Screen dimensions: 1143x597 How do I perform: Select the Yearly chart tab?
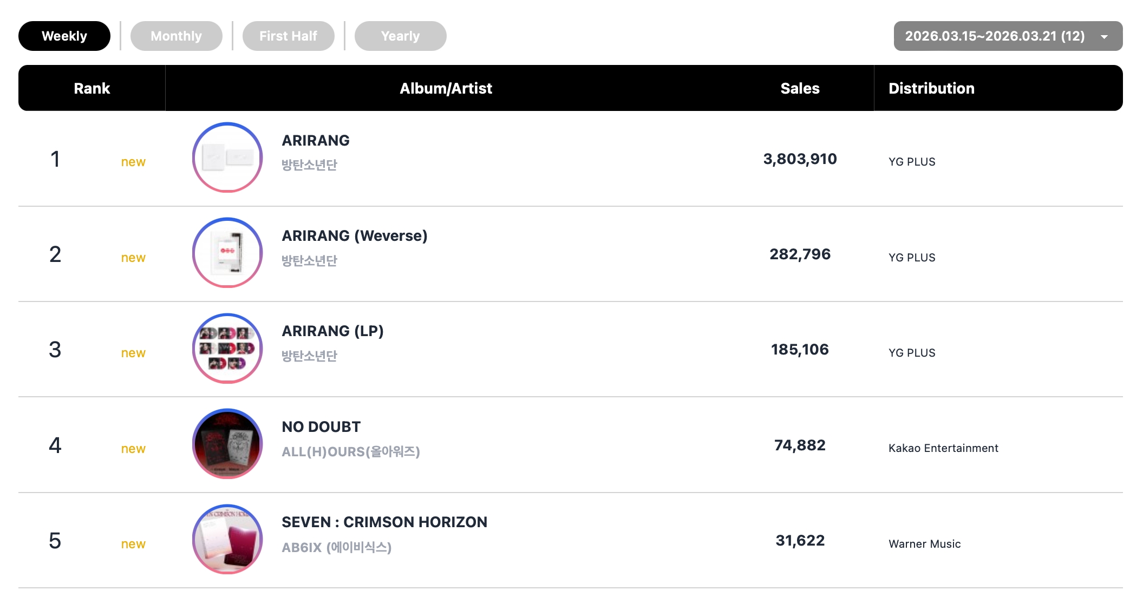click(400, 36)
